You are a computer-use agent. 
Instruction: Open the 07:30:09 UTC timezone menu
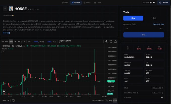tap(98, 100)
